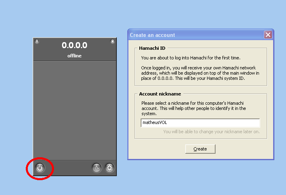This screenshot has height=195, width=286.
Task: Open the Hamachi network menu icon
Action: [x=97, y=168]
